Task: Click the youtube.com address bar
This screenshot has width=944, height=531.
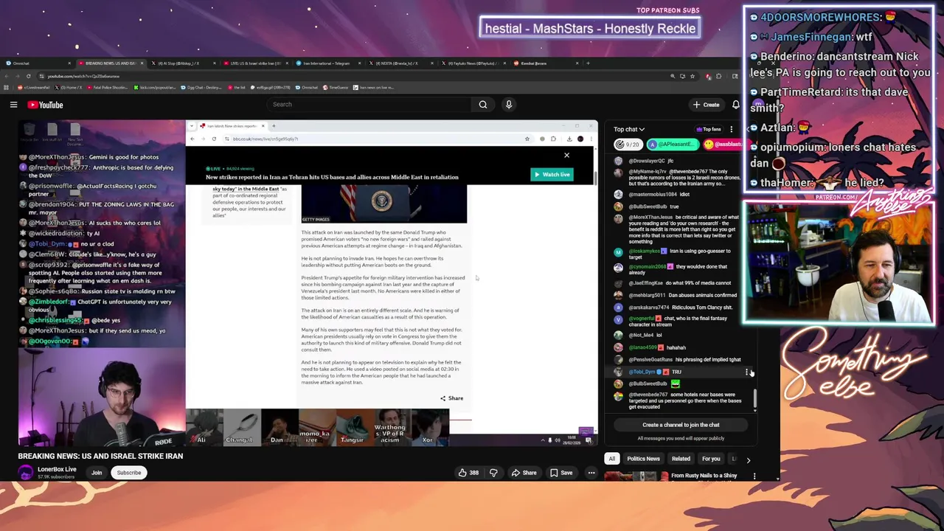Action: point(354,76)
